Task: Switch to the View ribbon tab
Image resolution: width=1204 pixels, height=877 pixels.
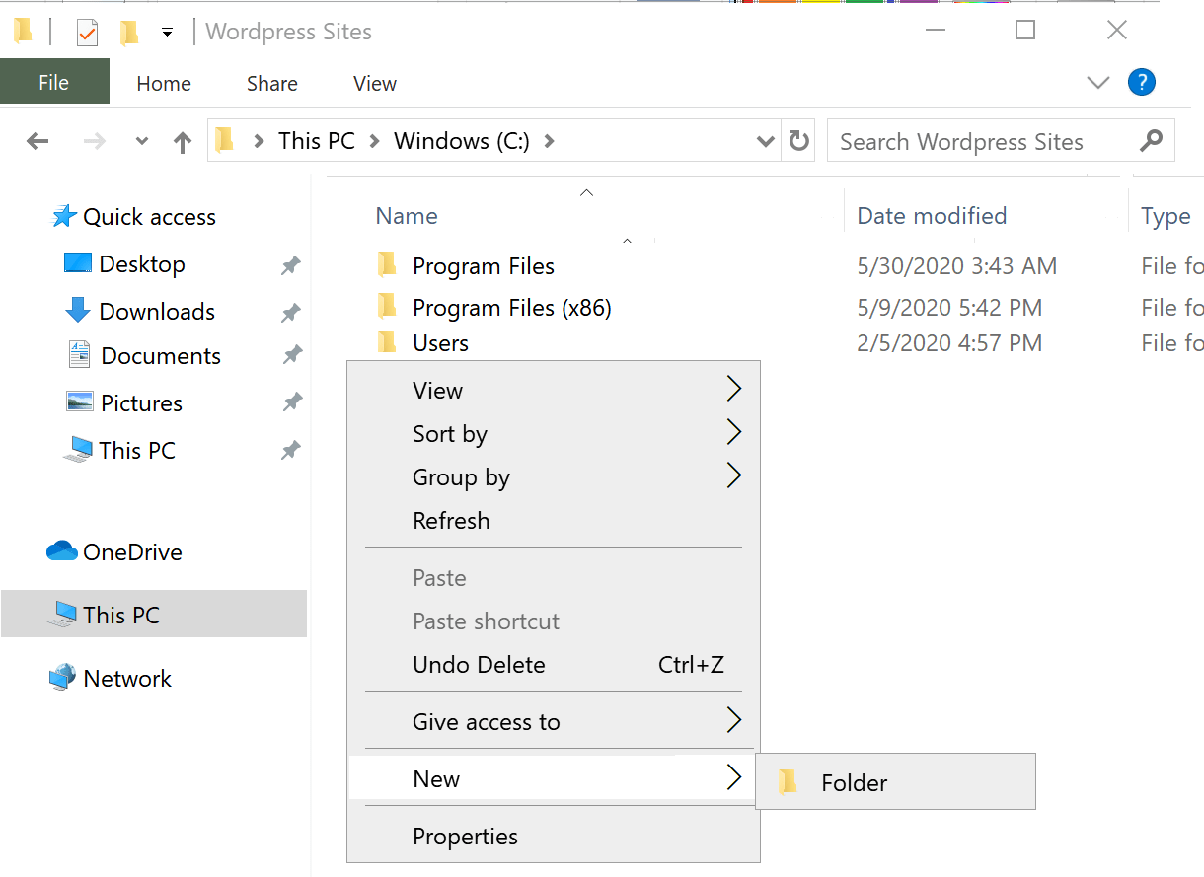Action: tap(375, 84)
